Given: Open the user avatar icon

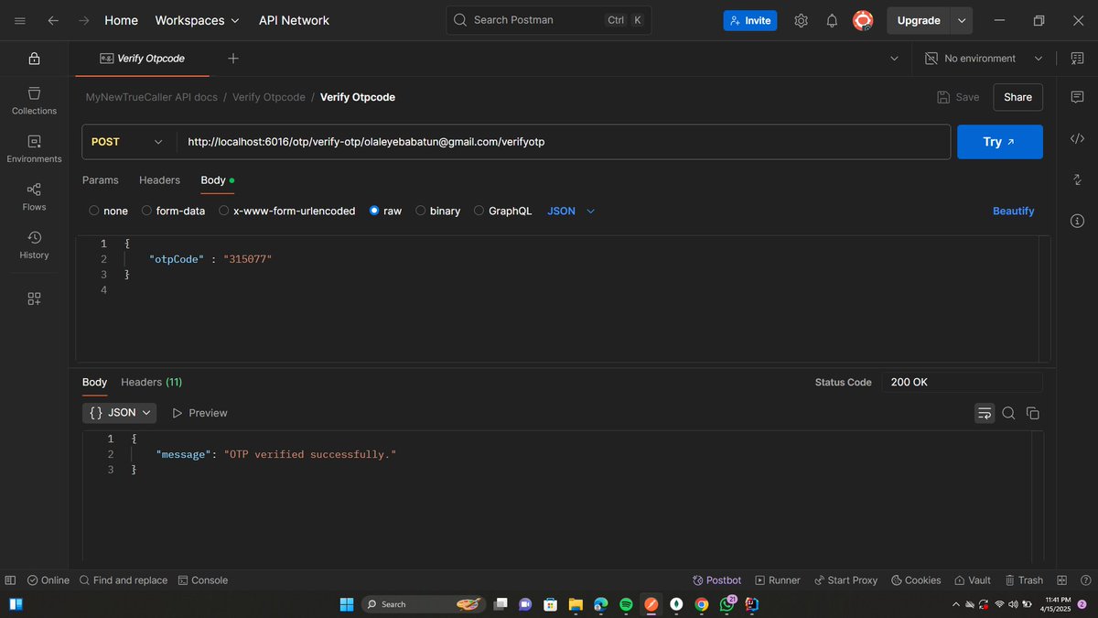Looking at the screenshot, I should (x=863, y=20).
